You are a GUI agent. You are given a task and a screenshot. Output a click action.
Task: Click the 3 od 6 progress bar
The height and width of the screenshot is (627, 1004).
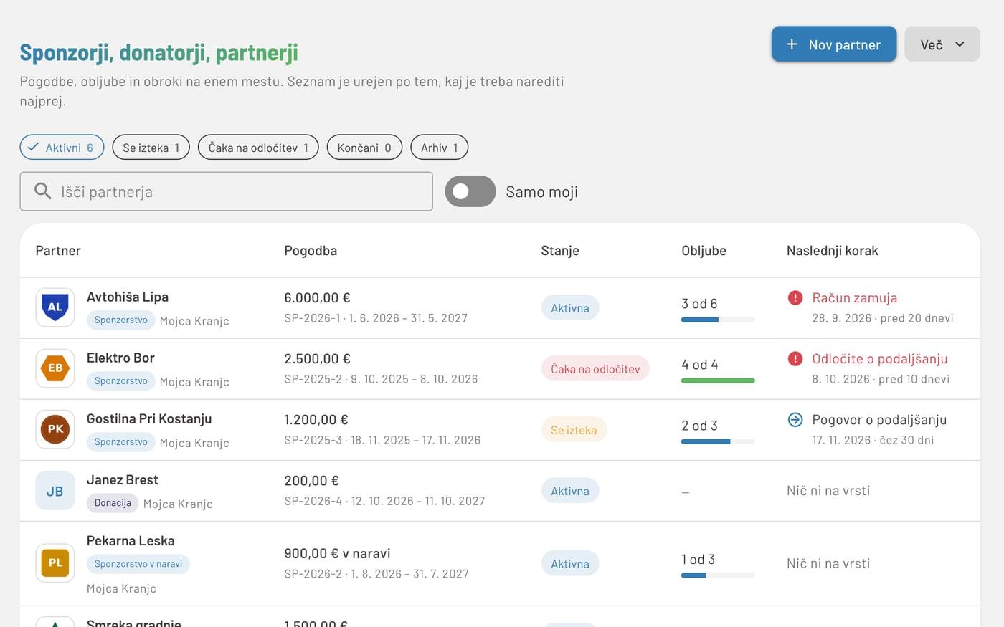pos(718,320)
